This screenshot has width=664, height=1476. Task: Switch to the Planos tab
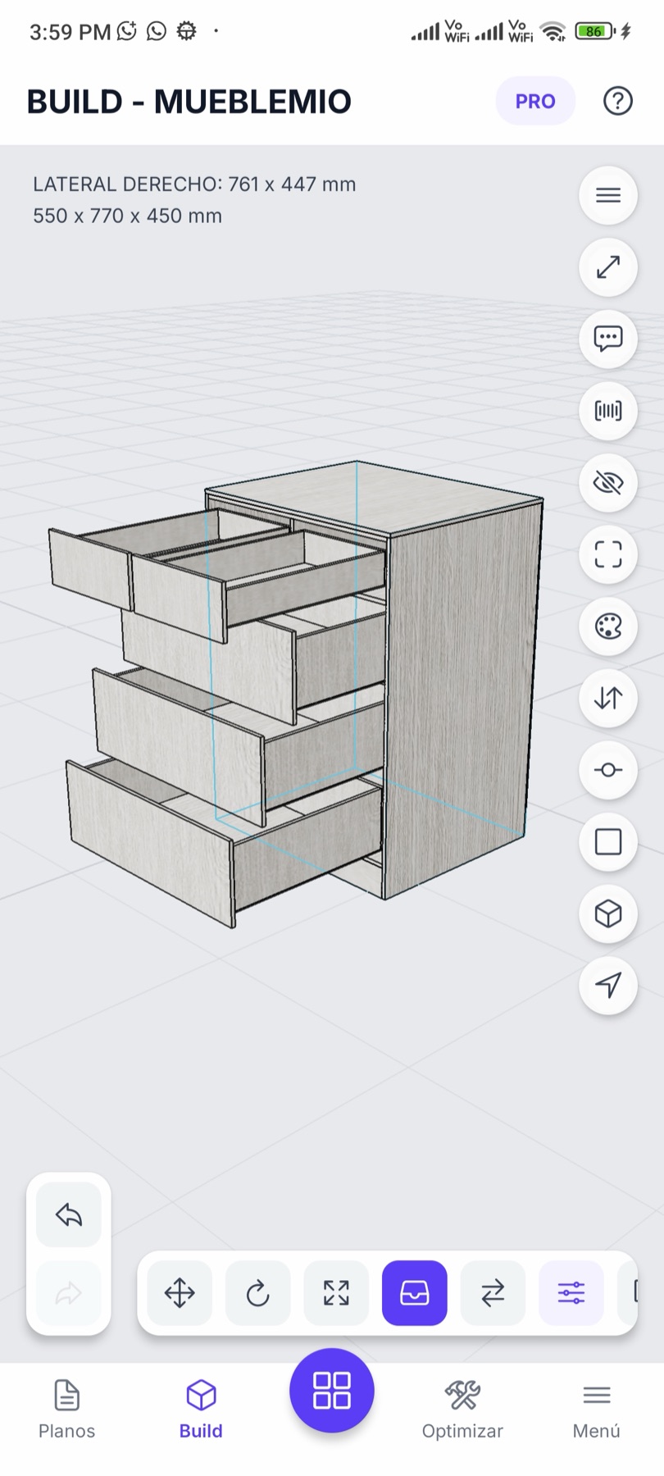(x=66, y=1410)
